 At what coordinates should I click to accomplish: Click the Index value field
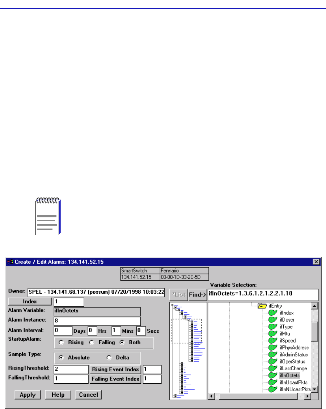(69, 302)
